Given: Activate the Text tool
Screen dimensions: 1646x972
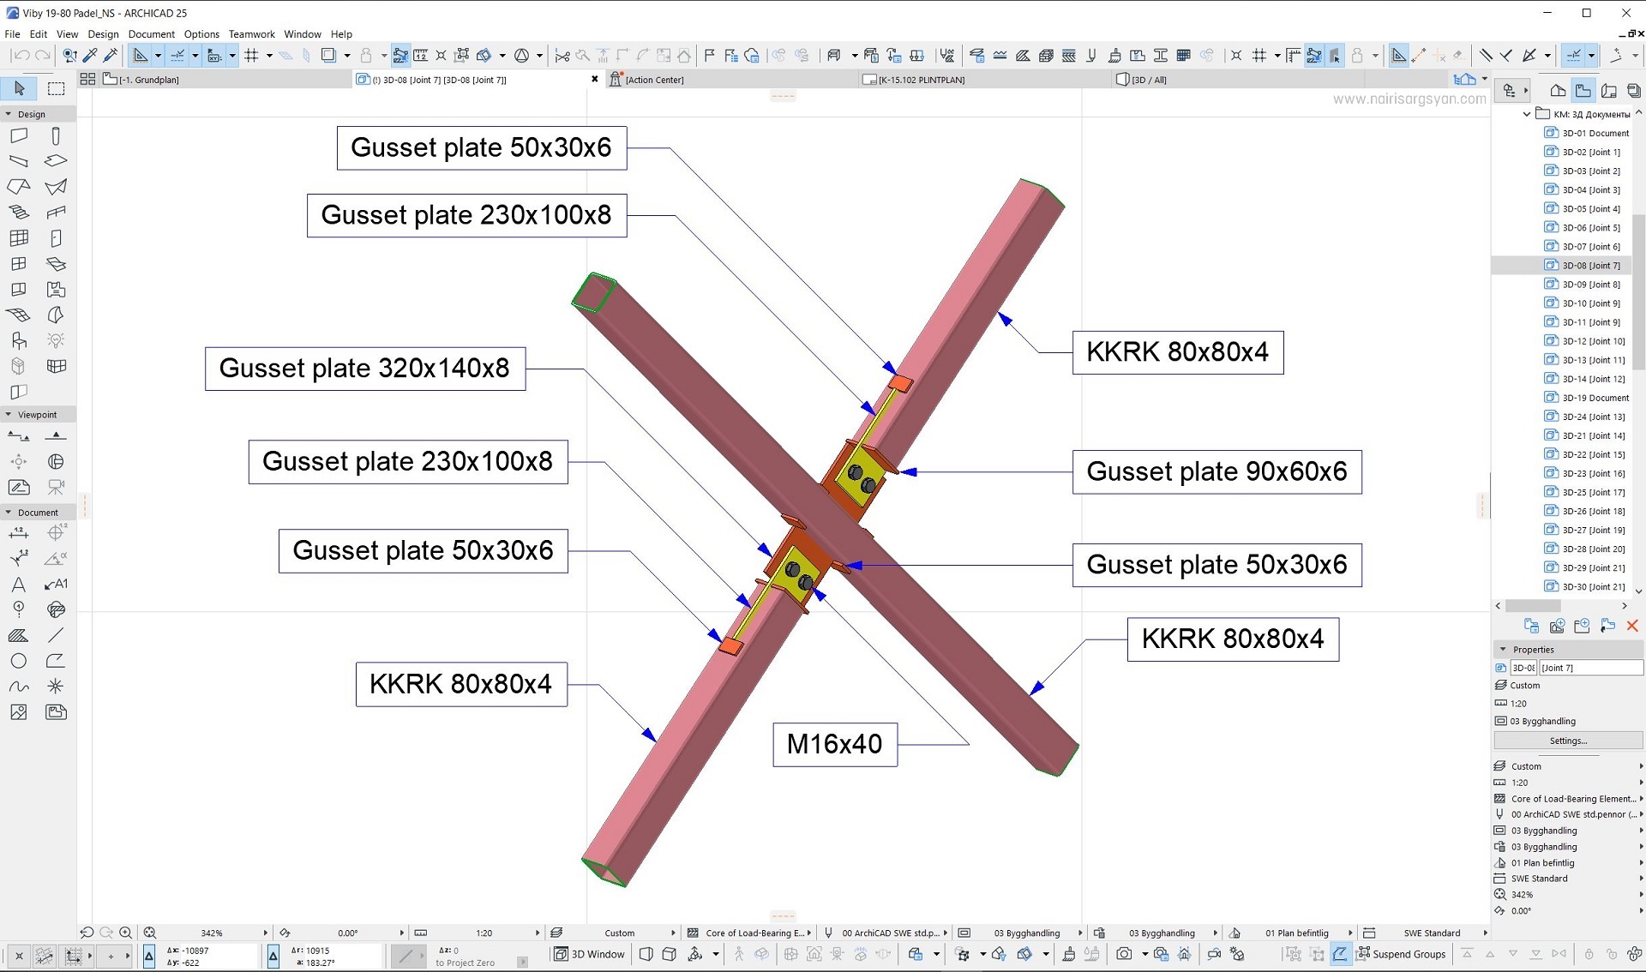Looking at the screenshot, I should coord(19,585).
